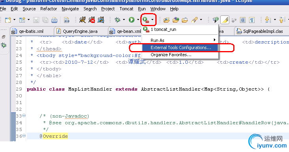289x152 pixels.
Task: Open the Search flashlight dropdown arrow
Action: coord(201,19)
